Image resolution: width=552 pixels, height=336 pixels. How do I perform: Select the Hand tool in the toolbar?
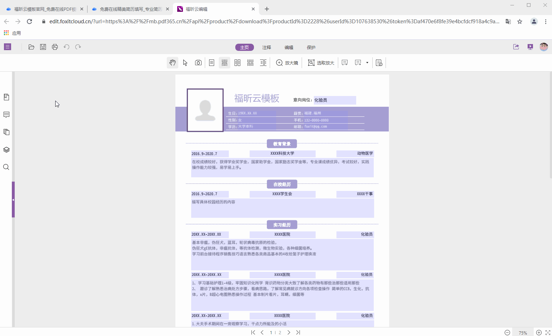[173, 62]
